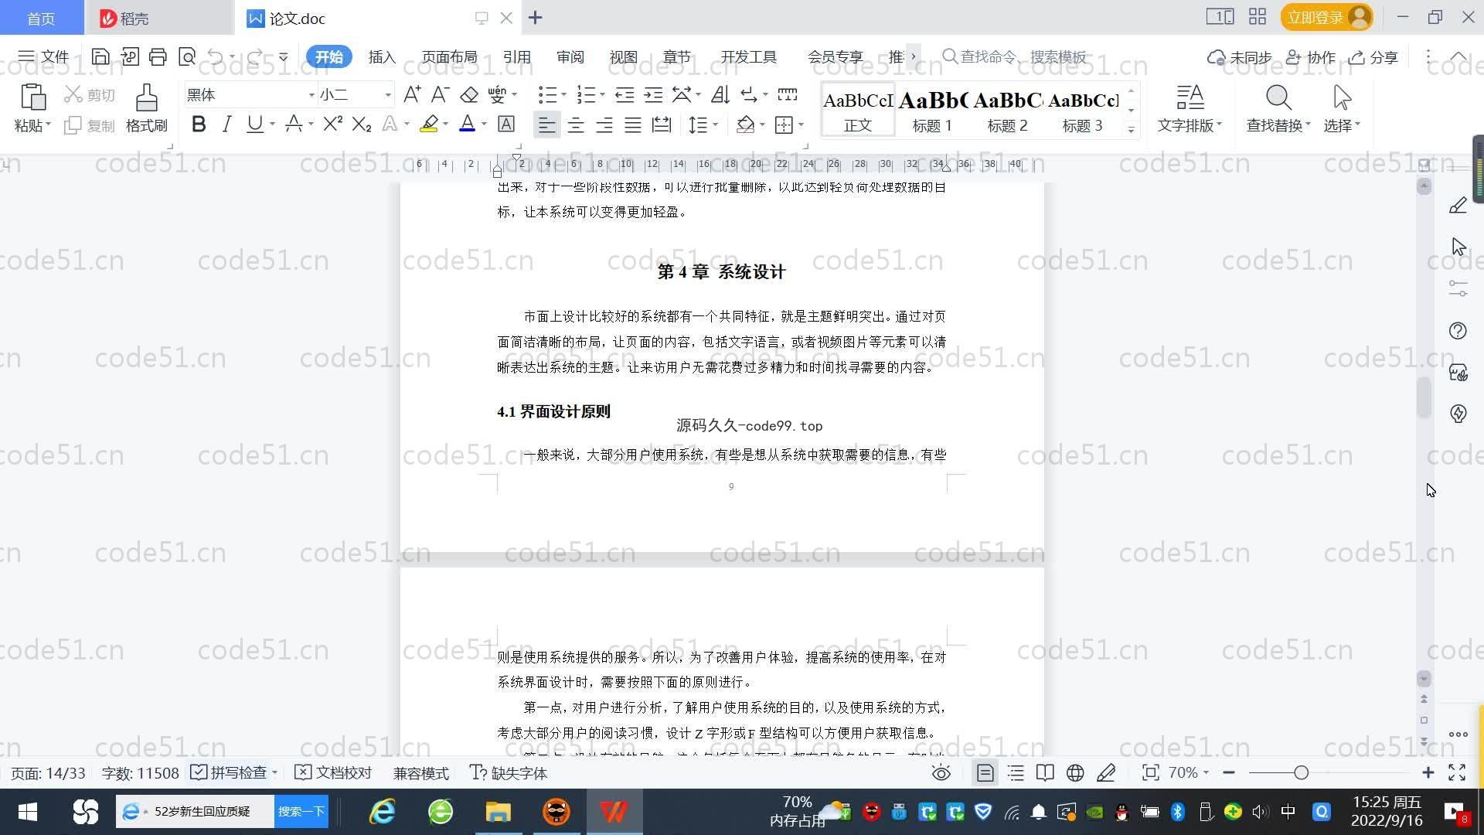1484x835 pixels.
Task: Open the Text Layout tool
Action: click(1189, 109)
